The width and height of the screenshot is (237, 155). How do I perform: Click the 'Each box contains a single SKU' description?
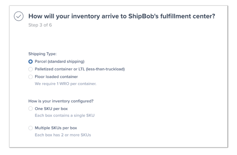pyautogui.click(x=64, y=115)
